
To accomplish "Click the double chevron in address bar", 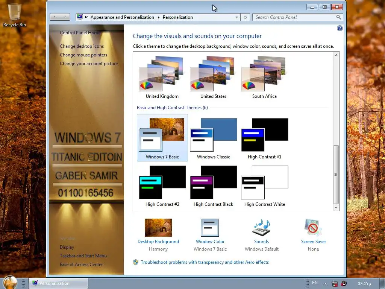I will [86, 17].
